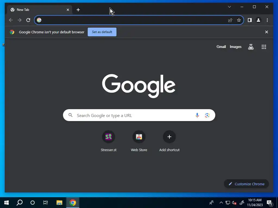Viewport: 278px width, 208px height.
Task: Open Gmail link
Action: (221, 47)
